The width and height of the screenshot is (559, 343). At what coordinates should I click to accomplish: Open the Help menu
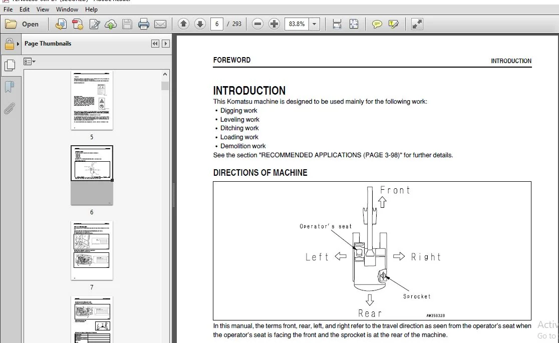91,10
